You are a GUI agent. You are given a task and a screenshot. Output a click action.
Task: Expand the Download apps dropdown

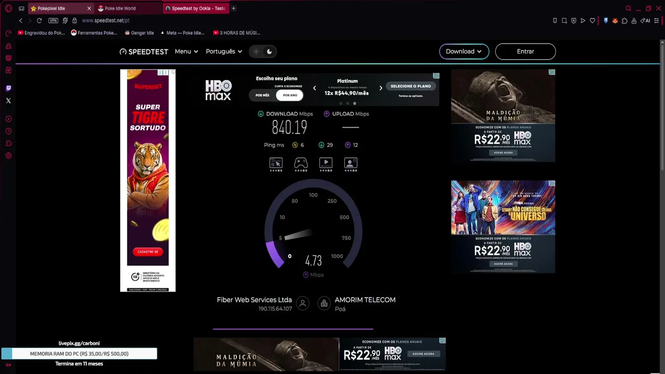coord(464,51)
